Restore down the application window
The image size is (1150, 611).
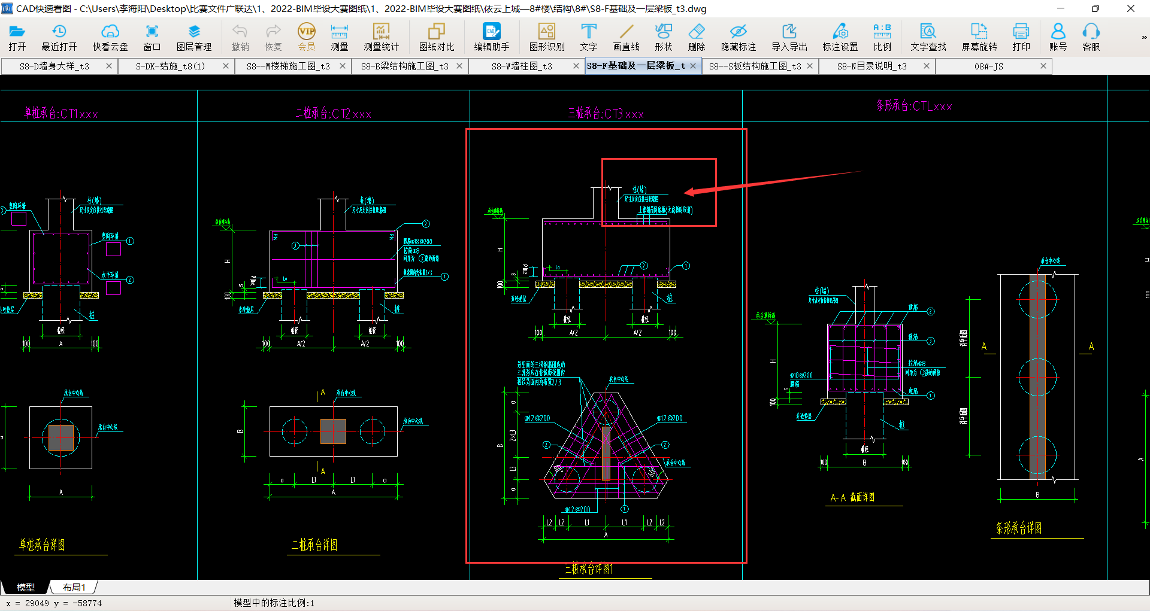pyautogui.click(x=1095, y=8)
